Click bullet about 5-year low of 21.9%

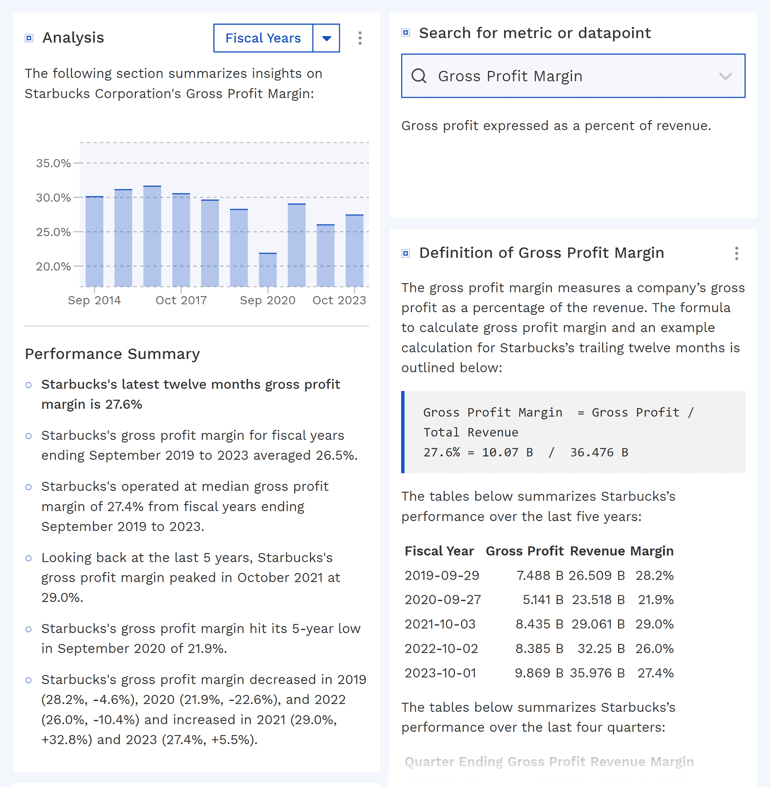[x=201, y=638]
